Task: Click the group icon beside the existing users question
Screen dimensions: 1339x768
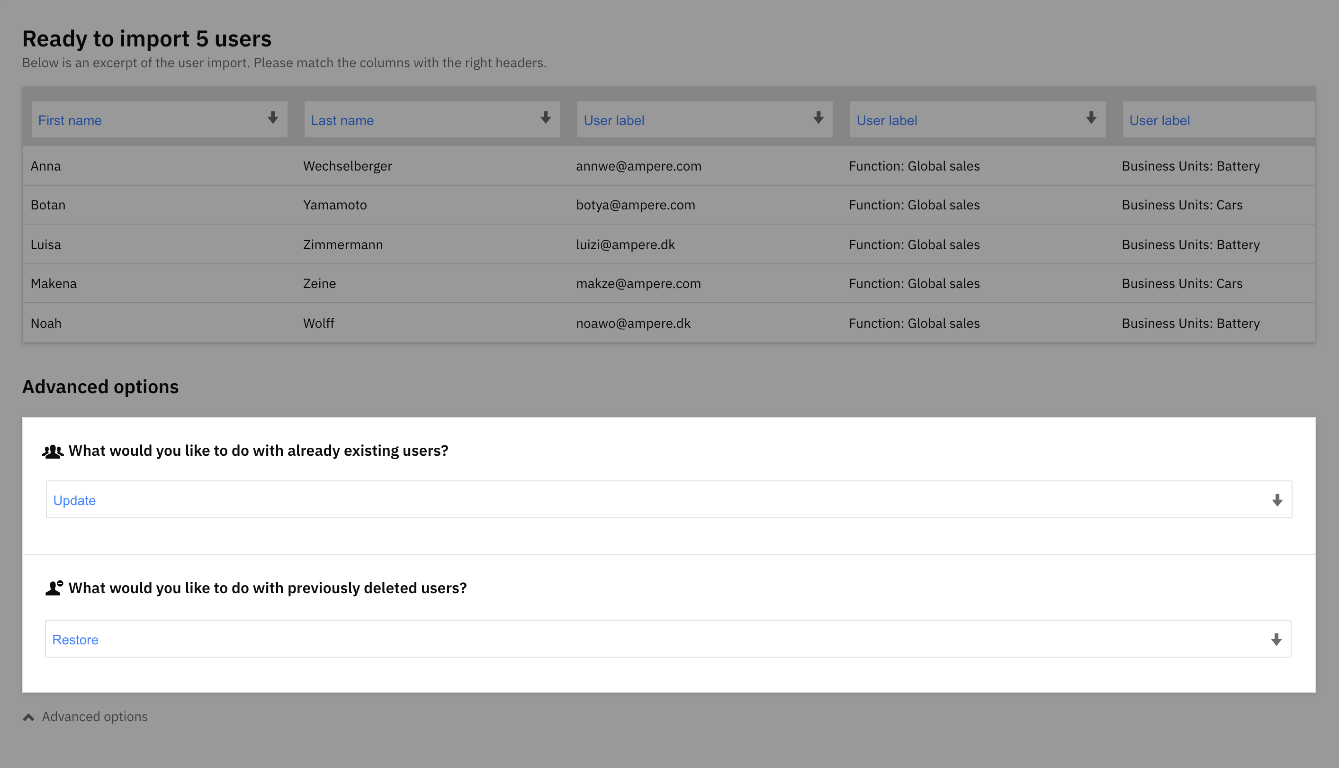Action: click(52, 452)
